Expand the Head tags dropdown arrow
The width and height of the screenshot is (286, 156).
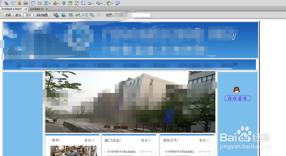(x=93, y=3)
